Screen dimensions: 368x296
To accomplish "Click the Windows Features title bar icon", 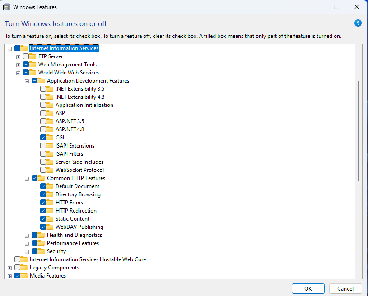I will coord(6,7).
